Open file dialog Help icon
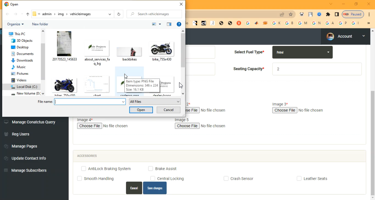375x200 pixels. point(179,24)
